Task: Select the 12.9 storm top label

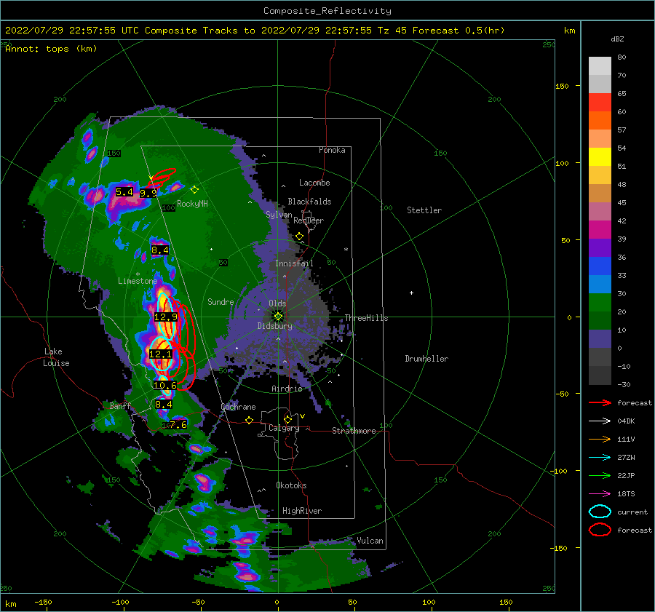Action: (x=166, y=317)
